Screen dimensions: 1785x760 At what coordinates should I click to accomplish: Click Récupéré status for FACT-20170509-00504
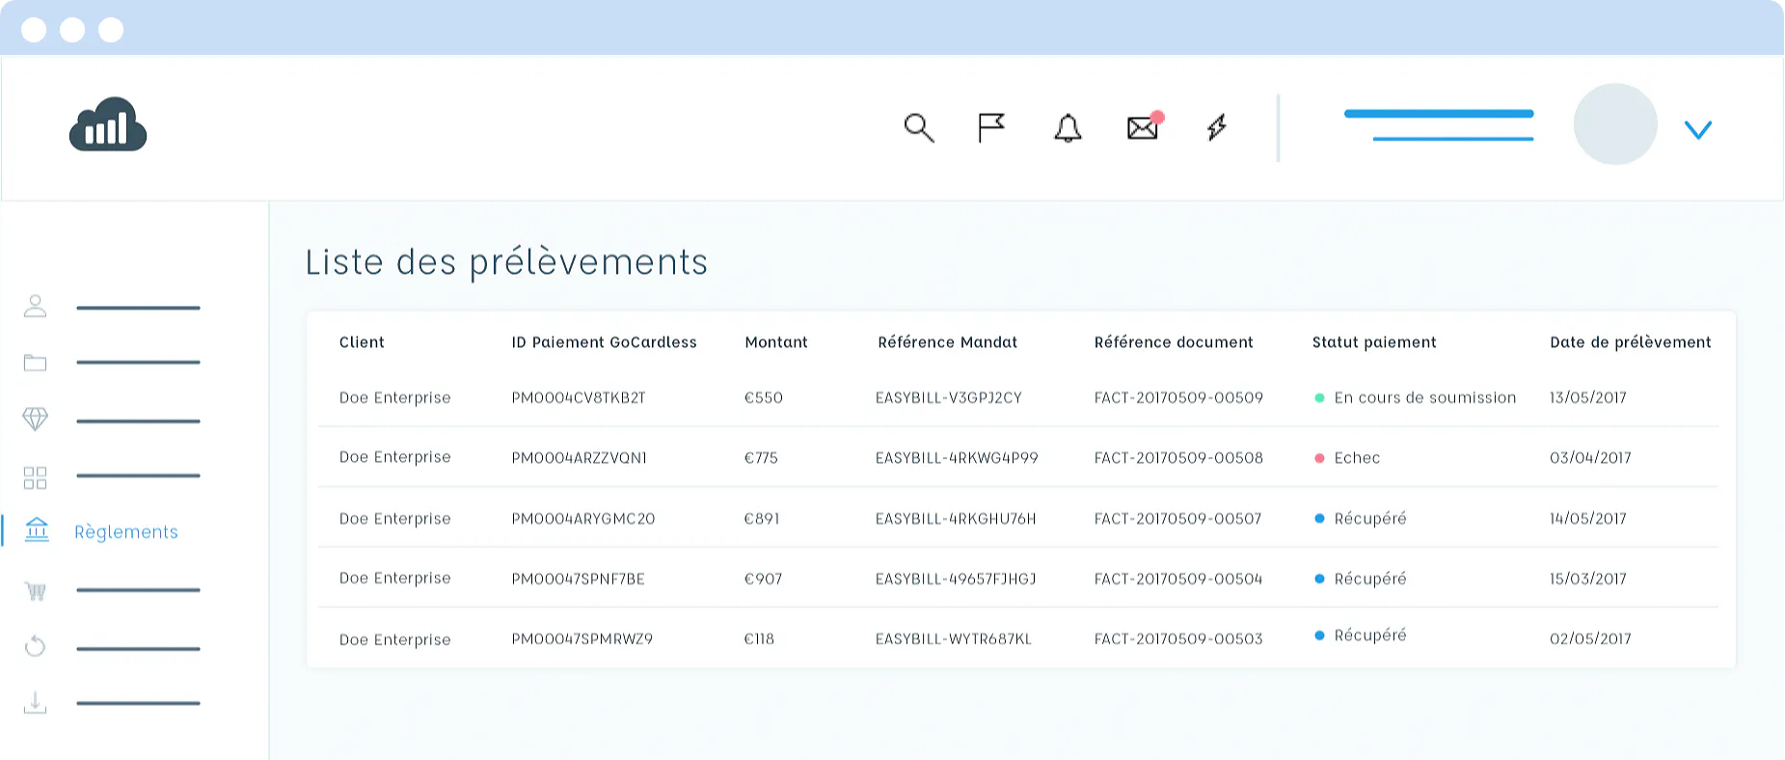(x=1361, y=579)
